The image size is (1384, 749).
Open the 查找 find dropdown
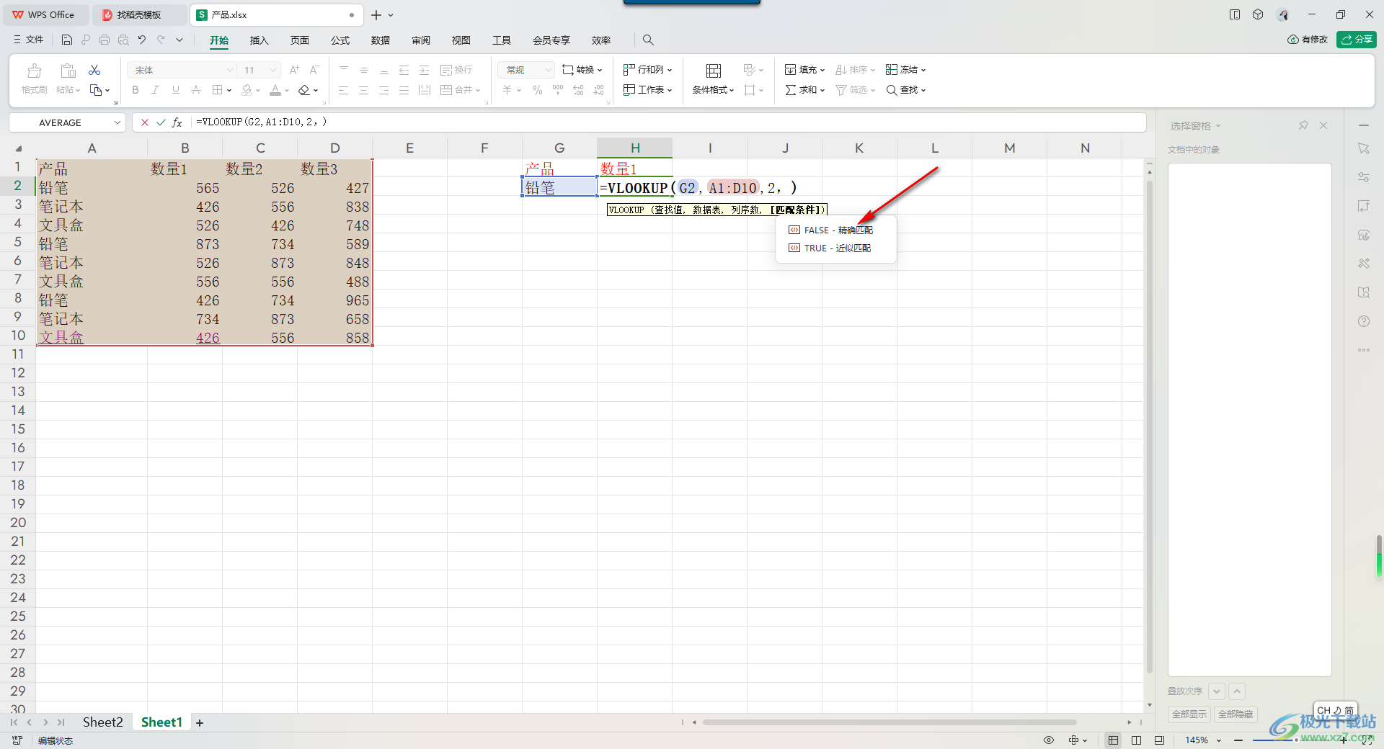(x=906, y=90)
